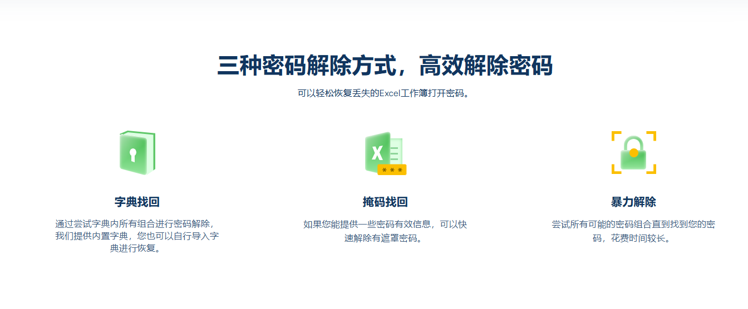Viewport: 748px width, 309px height.
Task: Select the 字典找回 heading
Action: tap(137, 202)
